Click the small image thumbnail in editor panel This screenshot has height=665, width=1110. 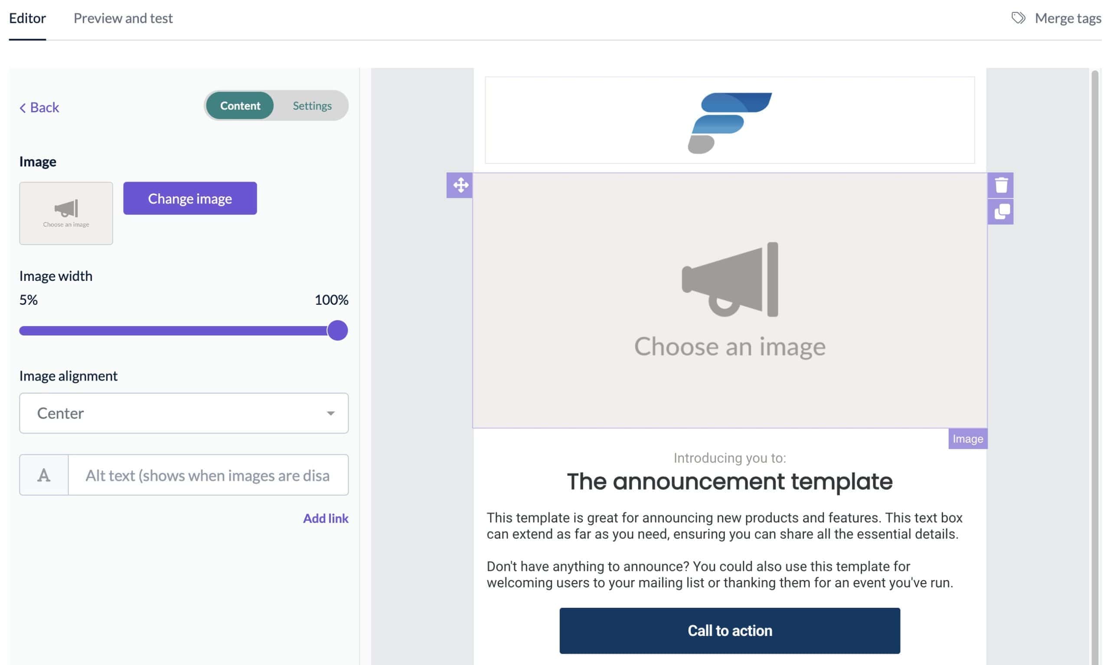point(66,213)
